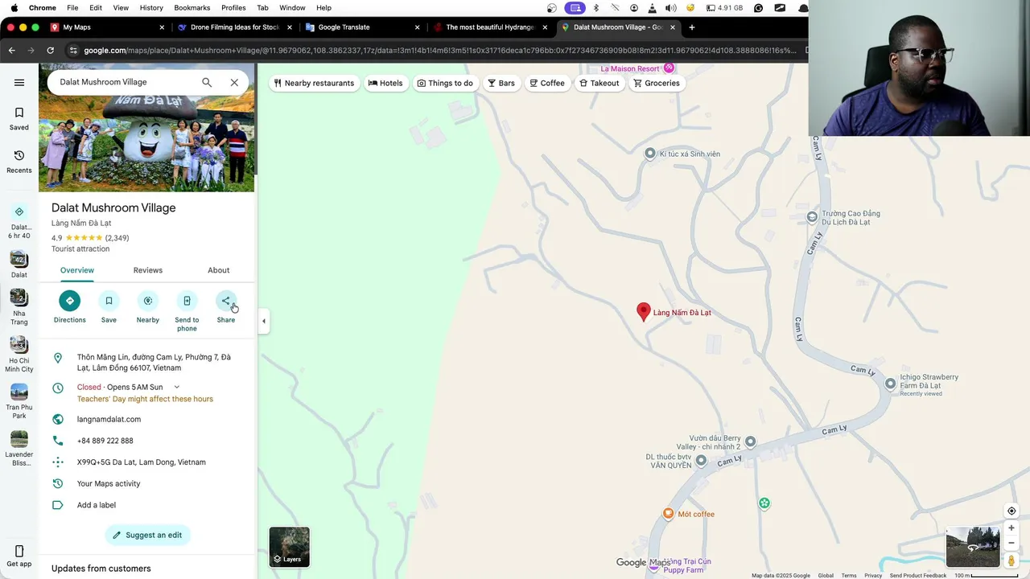Click Add a label
This screenshot has height=579, width=1030.
97,505
